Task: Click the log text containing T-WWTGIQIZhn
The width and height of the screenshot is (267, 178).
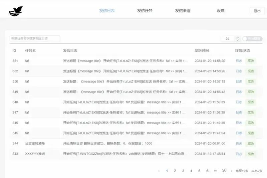Action: 125,154
